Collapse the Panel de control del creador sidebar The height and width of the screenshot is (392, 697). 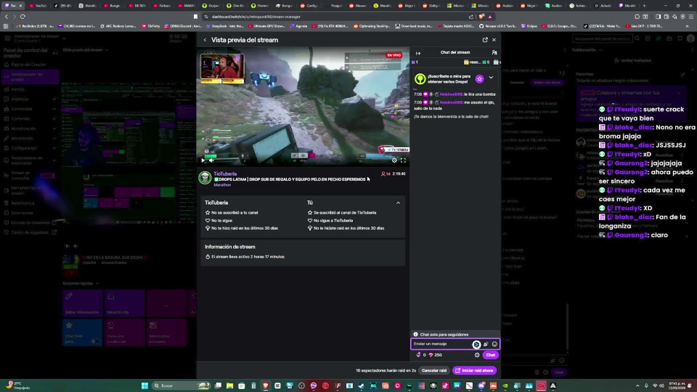tap(55, 53)
